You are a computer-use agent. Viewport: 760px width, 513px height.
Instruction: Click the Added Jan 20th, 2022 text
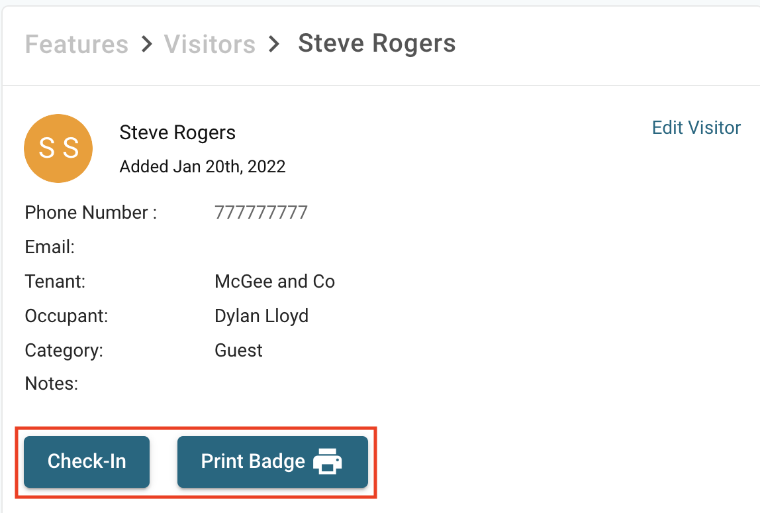pyautogui.click(x=203, y=166)
